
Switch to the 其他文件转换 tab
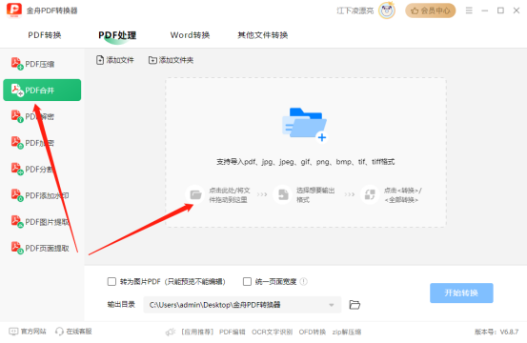click(x=262, y=35)
